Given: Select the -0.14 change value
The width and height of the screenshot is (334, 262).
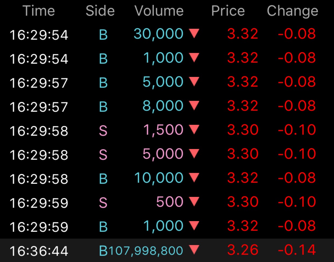Looking at the screenshot, I should tap(297, 250).
